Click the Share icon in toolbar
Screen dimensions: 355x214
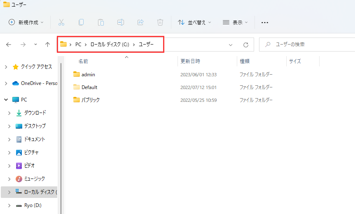pyautogui.click(x=140, y=22)
